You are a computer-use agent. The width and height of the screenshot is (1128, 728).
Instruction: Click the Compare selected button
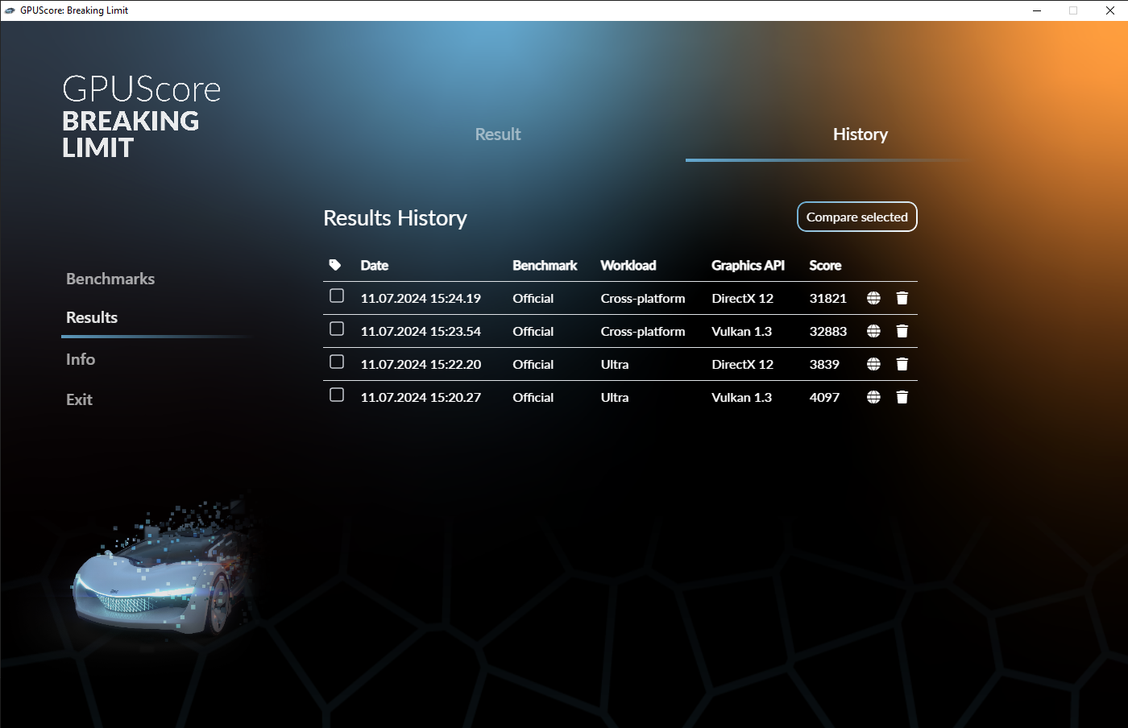[x=857, y=217]
